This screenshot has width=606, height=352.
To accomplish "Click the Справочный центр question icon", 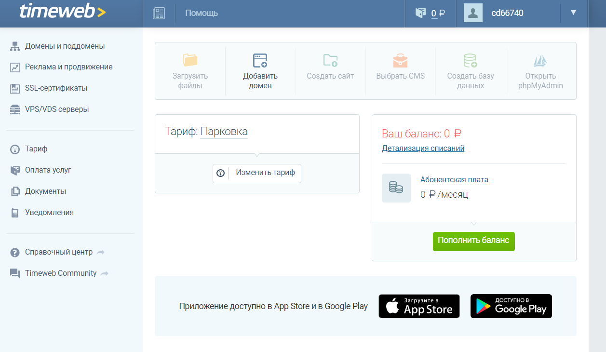I will click(15, 252).
